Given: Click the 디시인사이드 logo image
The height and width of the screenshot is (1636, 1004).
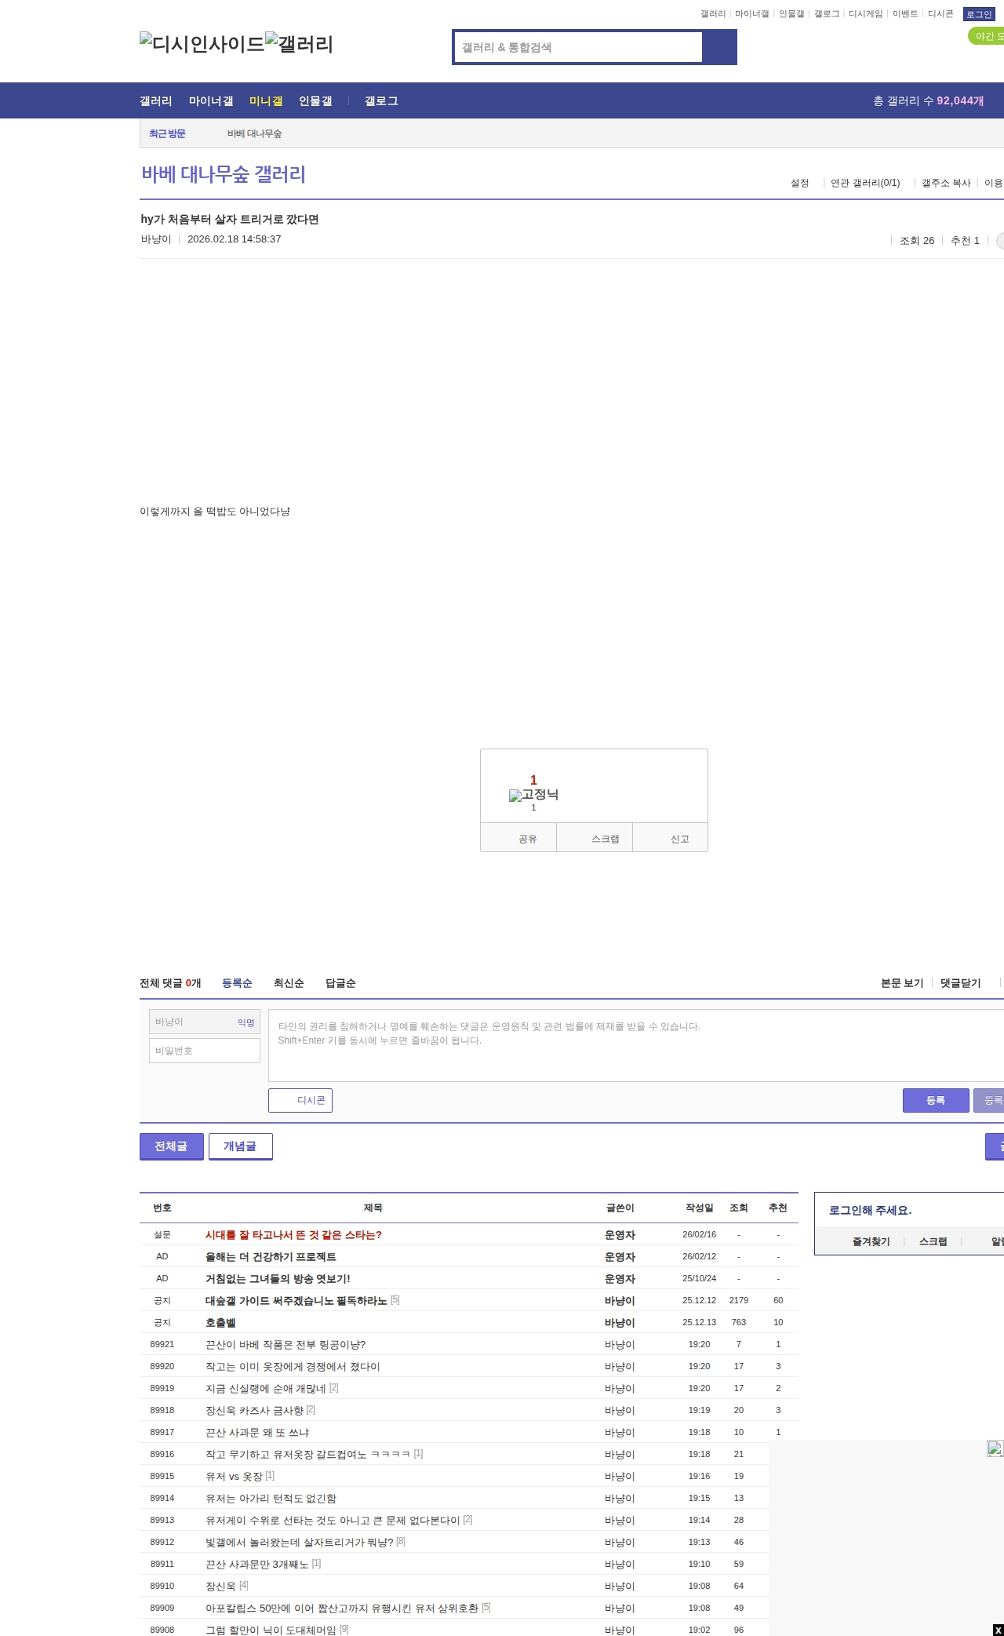Looking at the screenshot, I should pyautogui.click(x=202, y=44).
